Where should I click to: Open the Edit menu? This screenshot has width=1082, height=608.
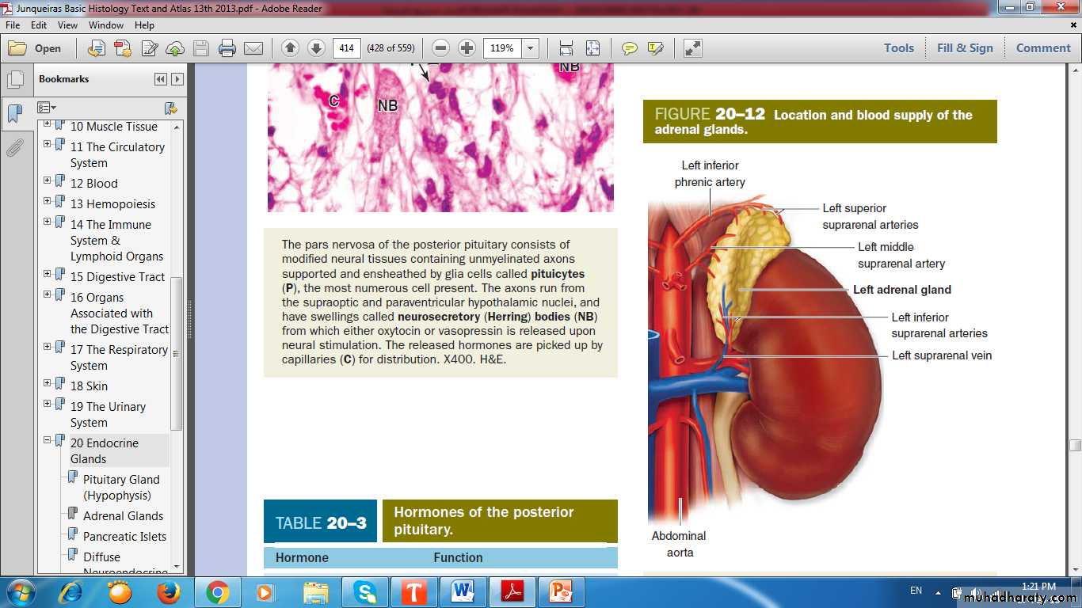click(39, 25)
